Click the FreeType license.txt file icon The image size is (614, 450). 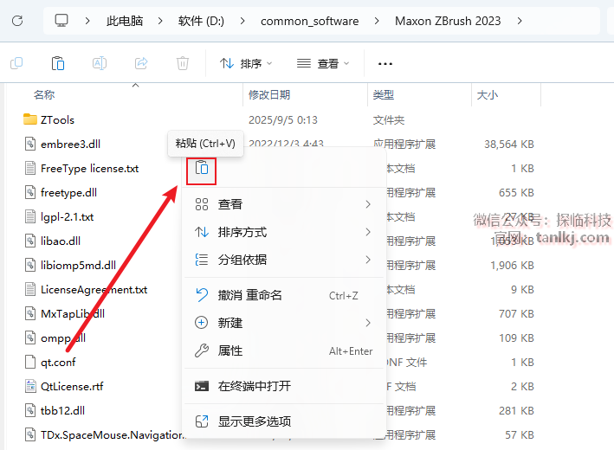point(30,168)
